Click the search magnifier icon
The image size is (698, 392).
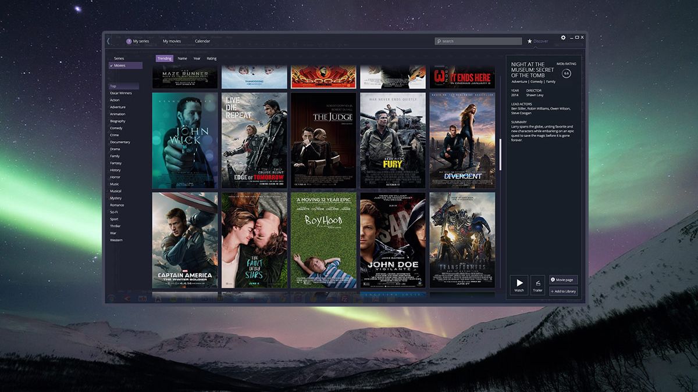(x=438, y=41)
